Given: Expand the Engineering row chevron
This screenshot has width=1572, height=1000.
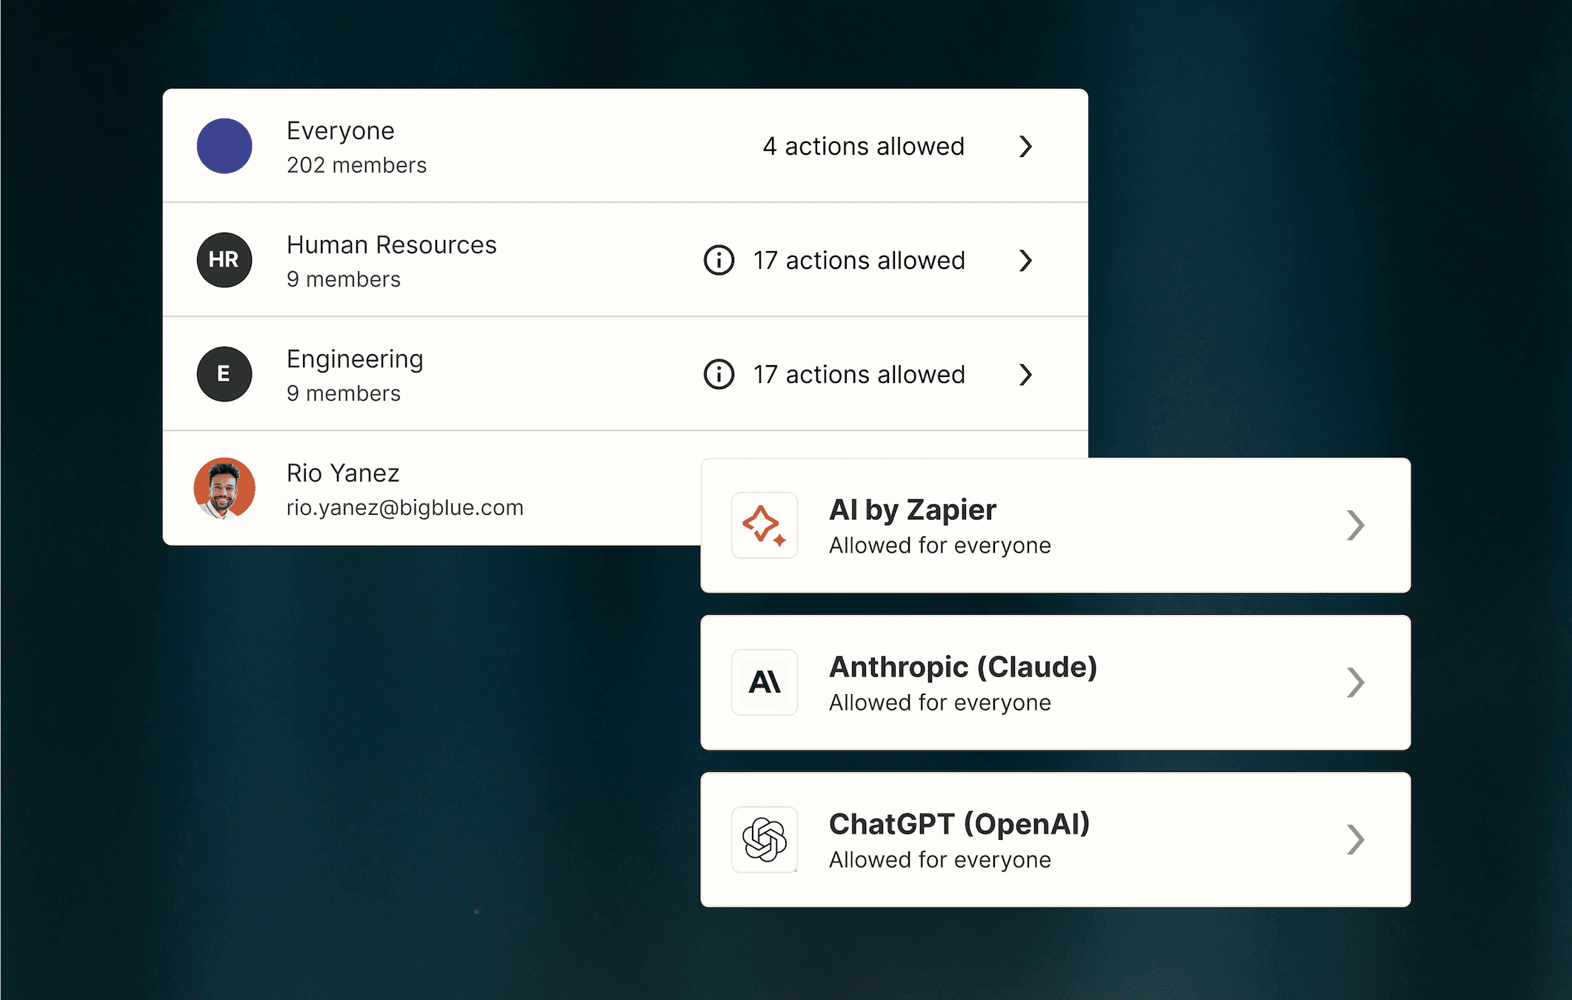Looking at the screenshot, I should click(1026, 374).
